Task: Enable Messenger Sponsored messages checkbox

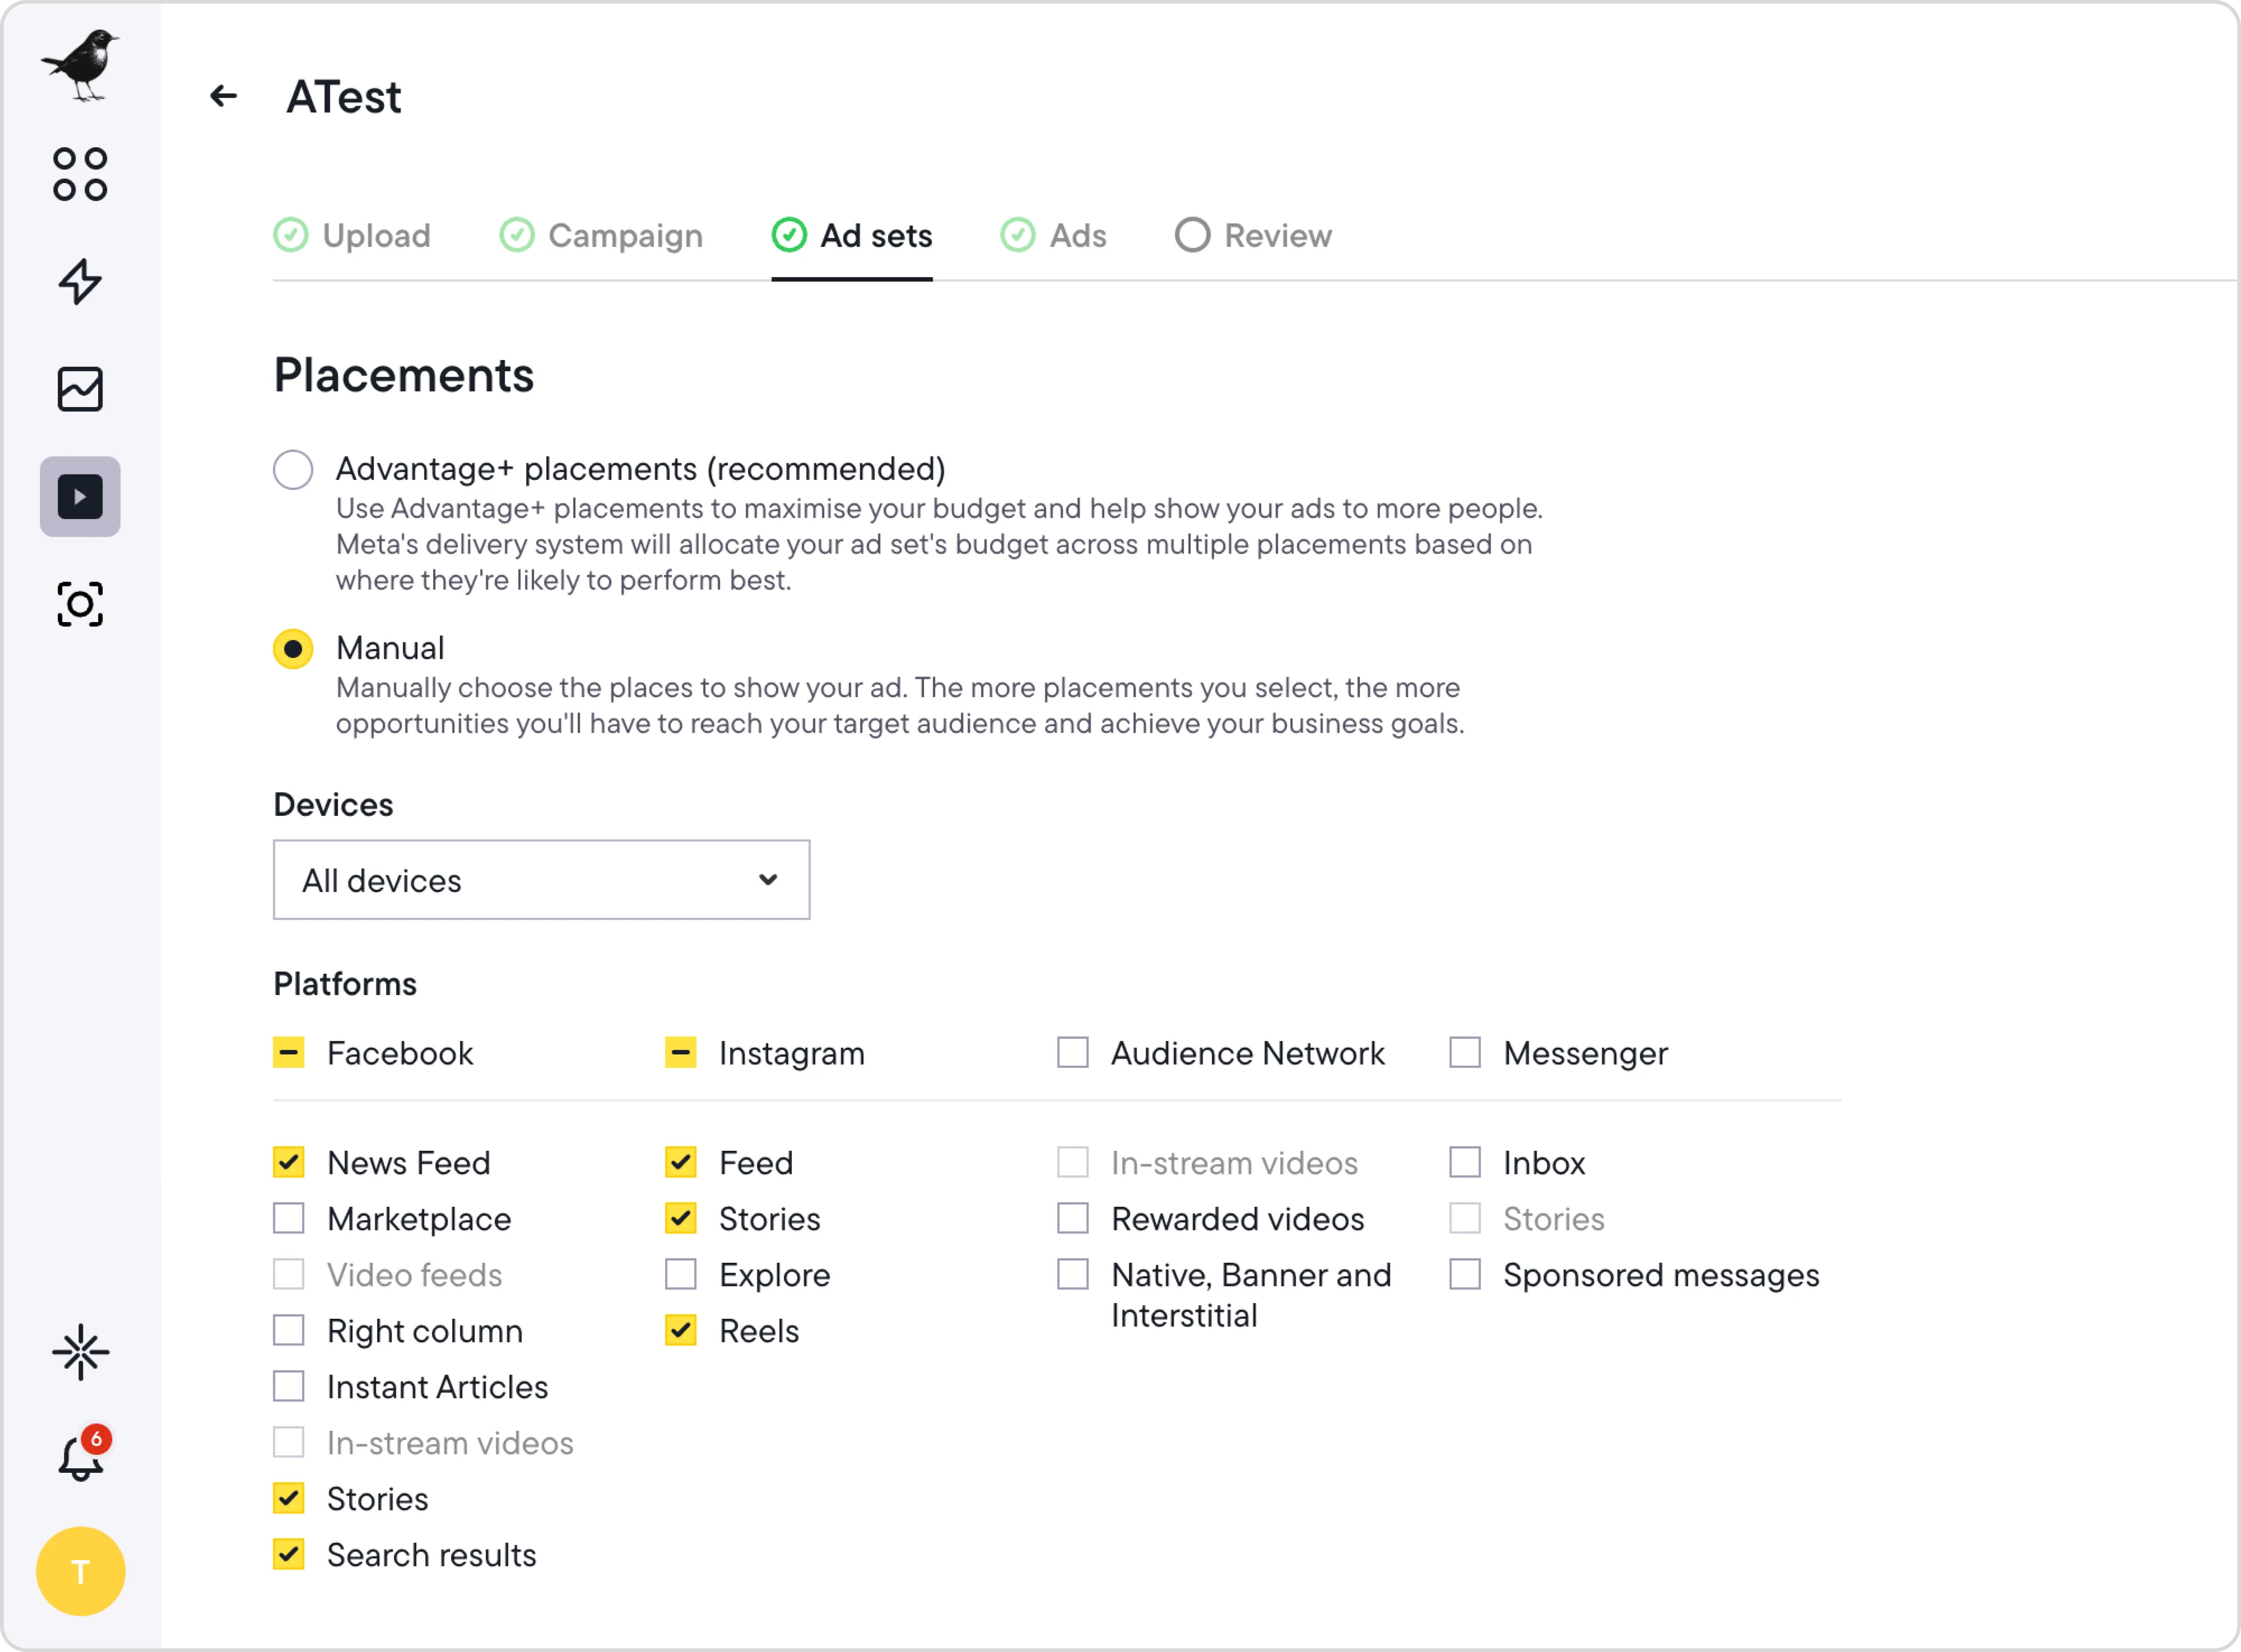Action: (1464, 1274)
